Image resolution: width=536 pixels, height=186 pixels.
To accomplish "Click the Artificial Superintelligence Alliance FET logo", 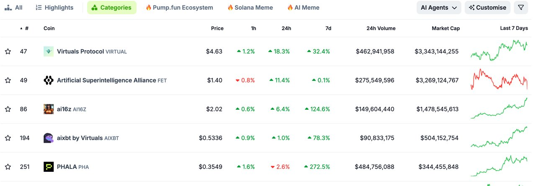I will (49, 80).
